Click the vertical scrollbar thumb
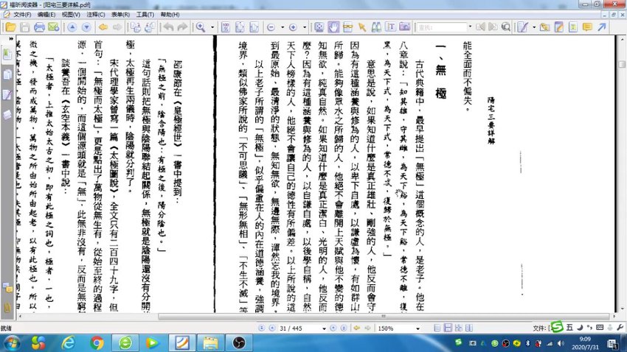The height and width of the screenshot is (352, 627). [x=622, y=64]
